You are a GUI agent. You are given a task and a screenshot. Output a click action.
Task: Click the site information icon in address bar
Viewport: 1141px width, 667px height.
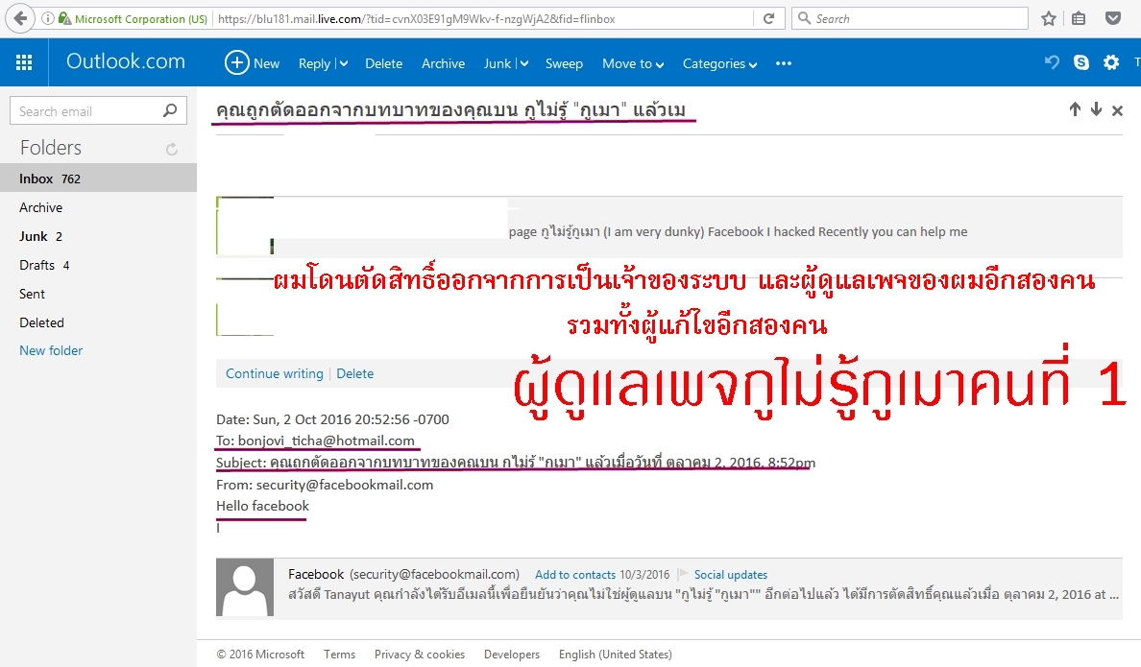47,19
